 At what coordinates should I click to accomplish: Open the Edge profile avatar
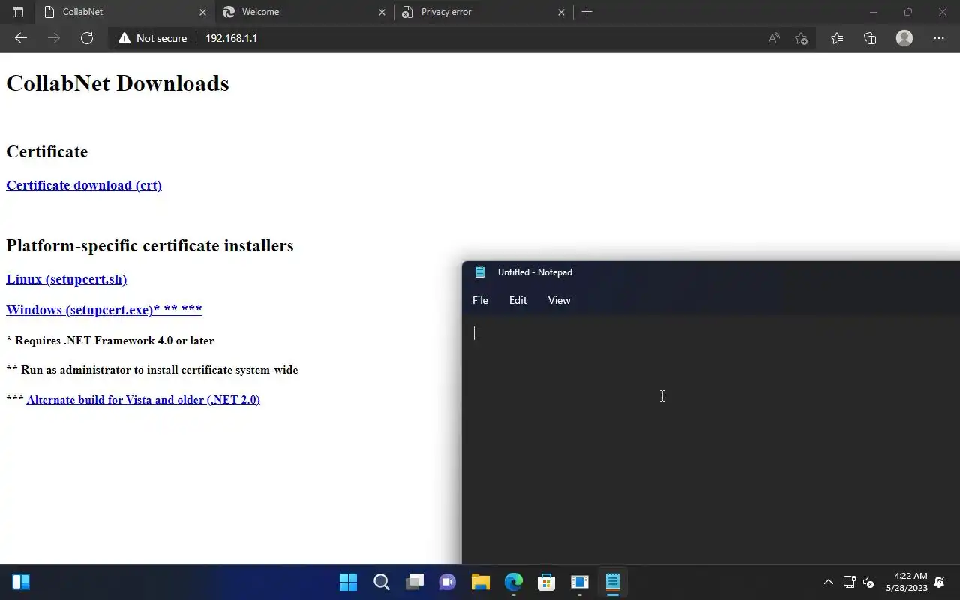pos(904,38)
